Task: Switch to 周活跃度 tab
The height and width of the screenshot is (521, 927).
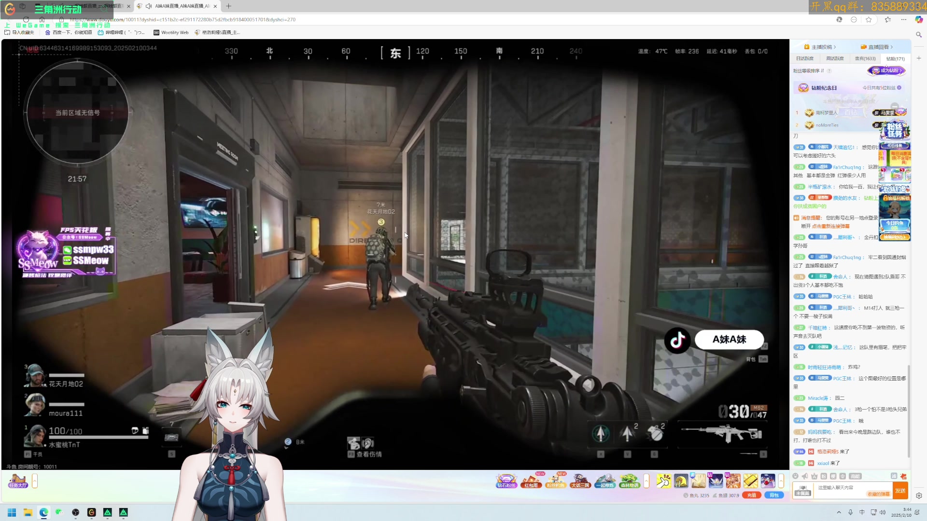Action: point(835,58)
